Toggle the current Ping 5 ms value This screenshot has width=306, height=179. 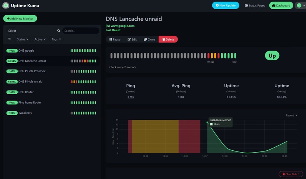click(130, 97)
